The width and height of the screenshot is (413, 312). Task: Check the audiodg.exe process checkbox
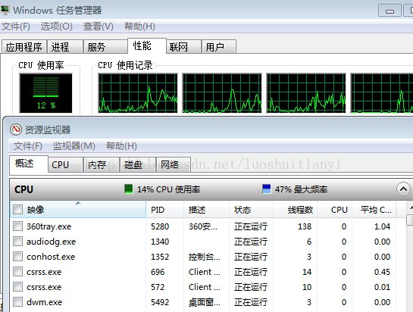[x=18, y=241]
